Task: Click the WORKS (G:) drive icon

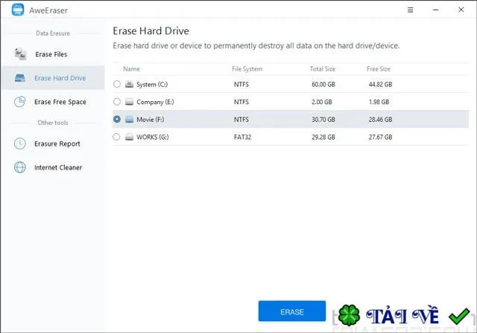Action: point(129,137)
